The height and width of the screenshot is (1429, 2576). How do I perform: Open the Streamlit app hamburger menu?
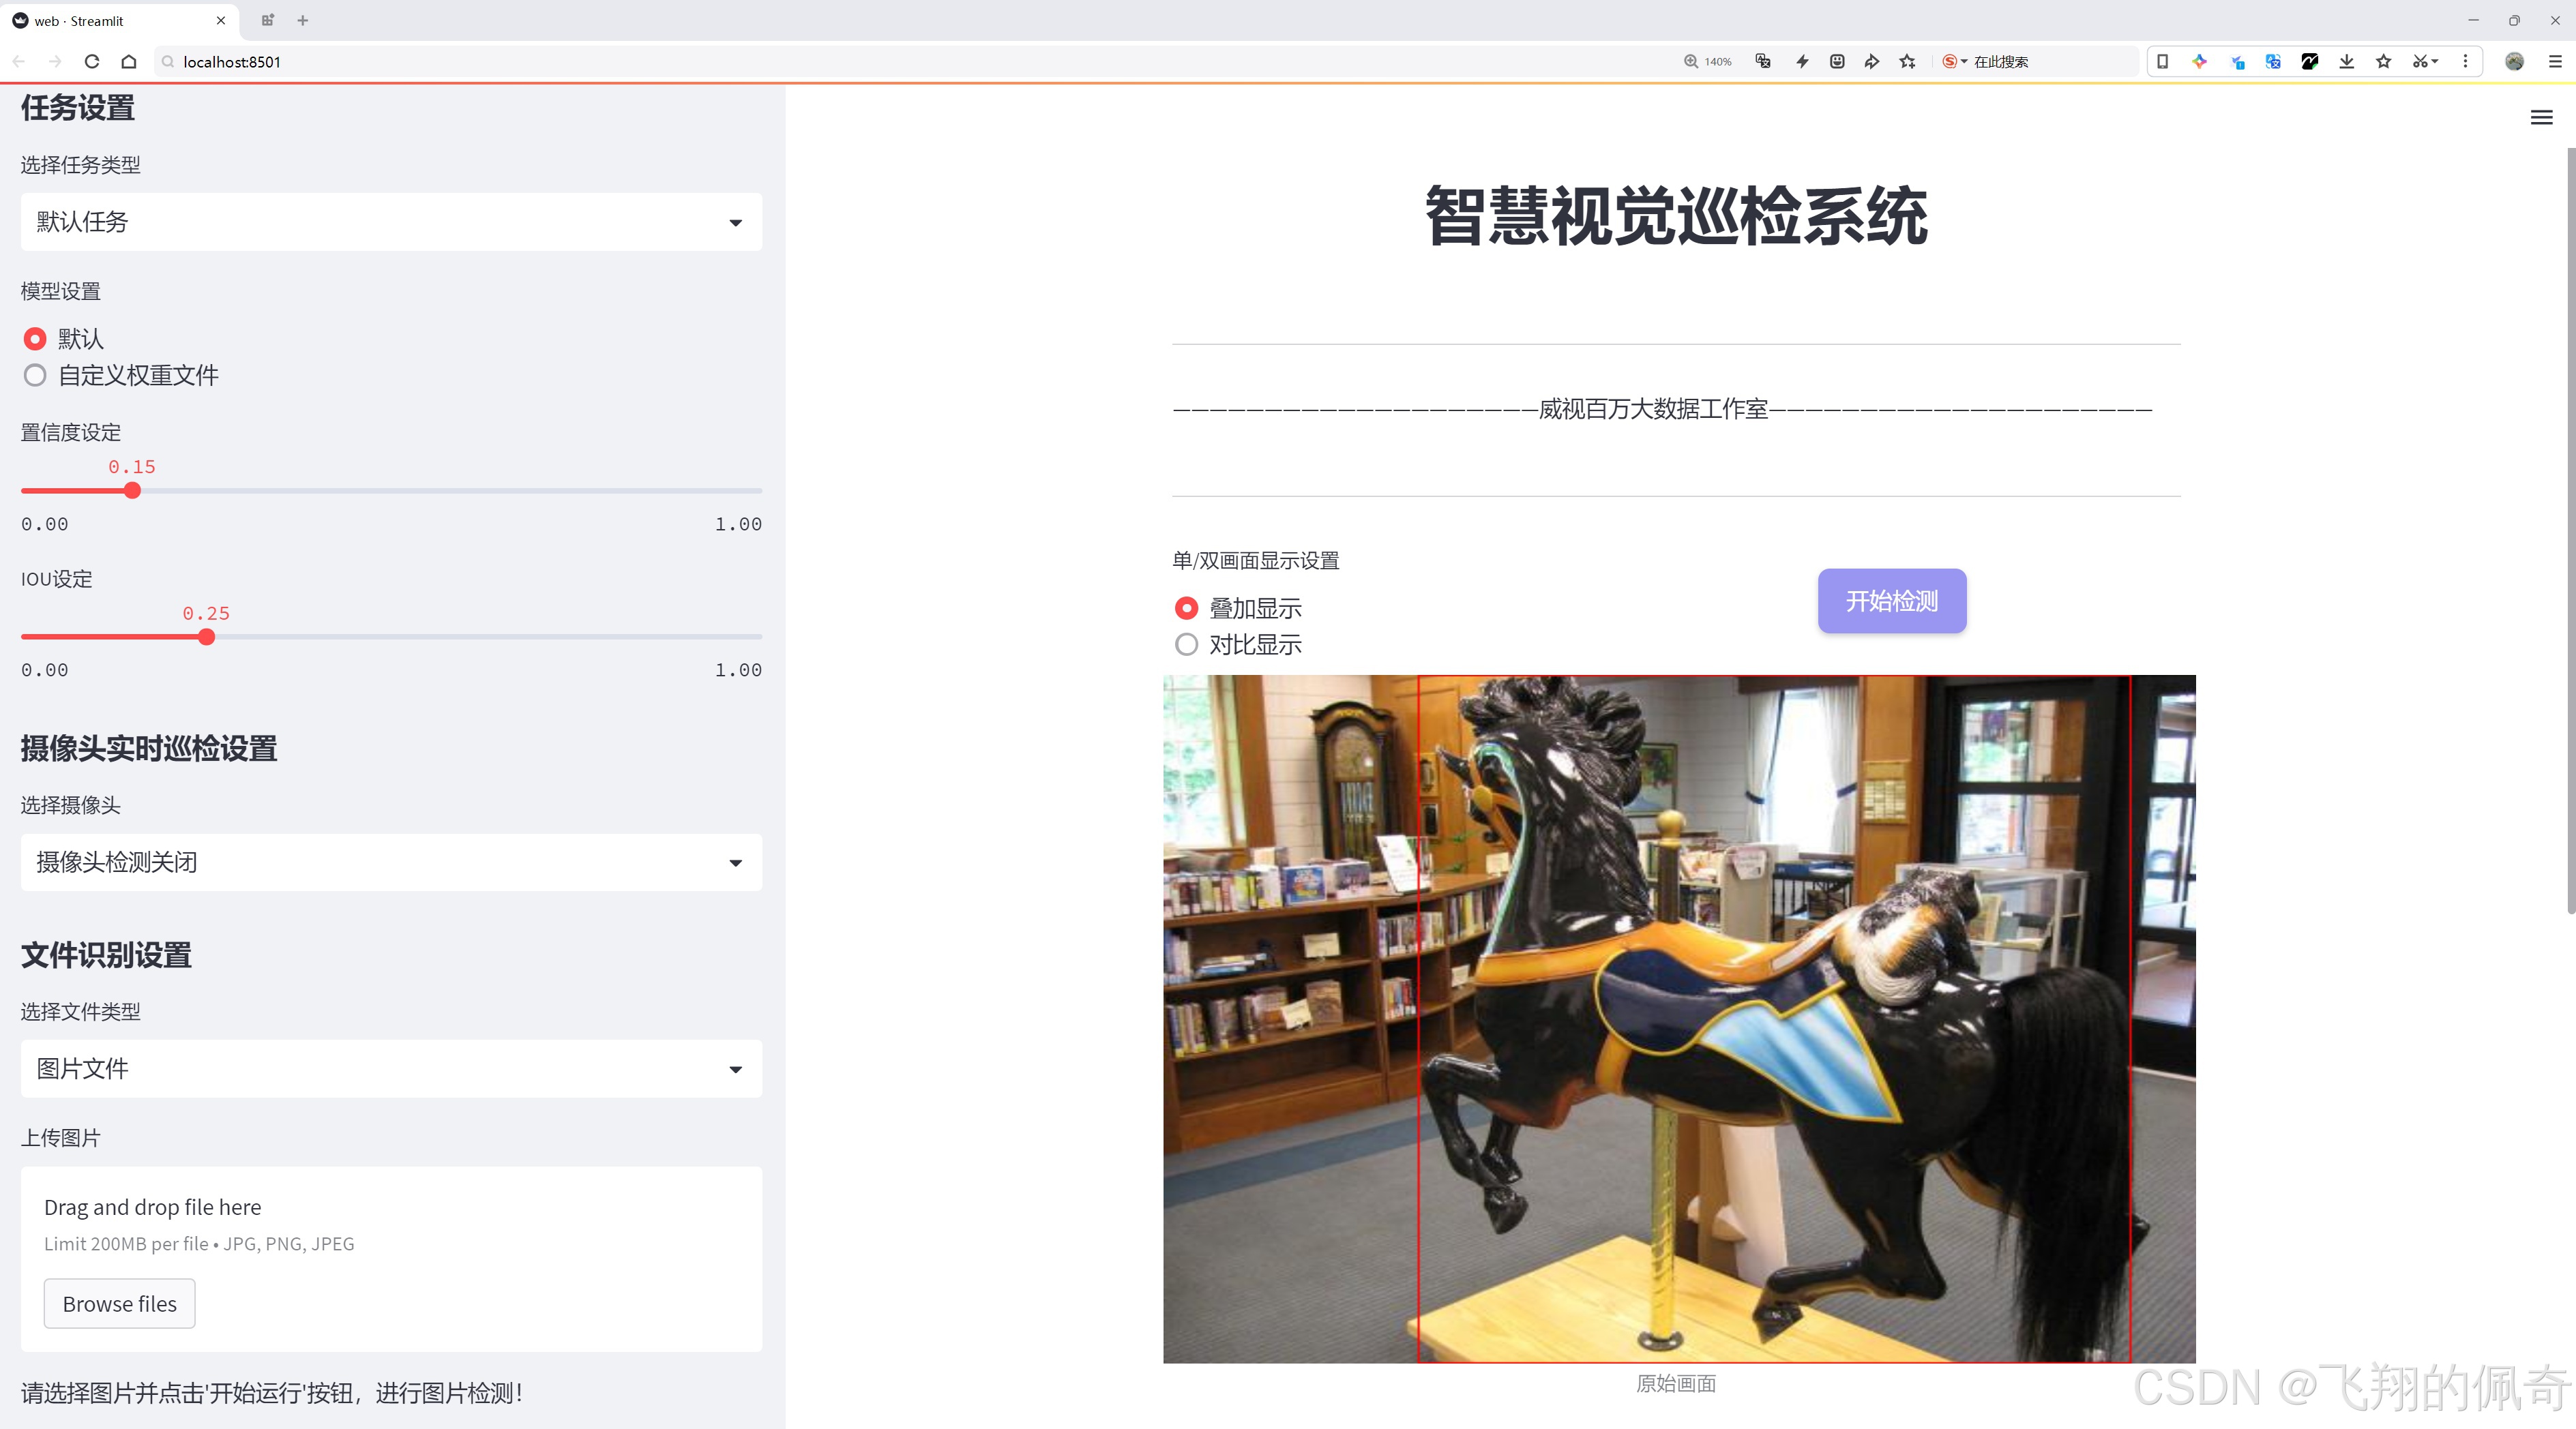[2541, 118]
